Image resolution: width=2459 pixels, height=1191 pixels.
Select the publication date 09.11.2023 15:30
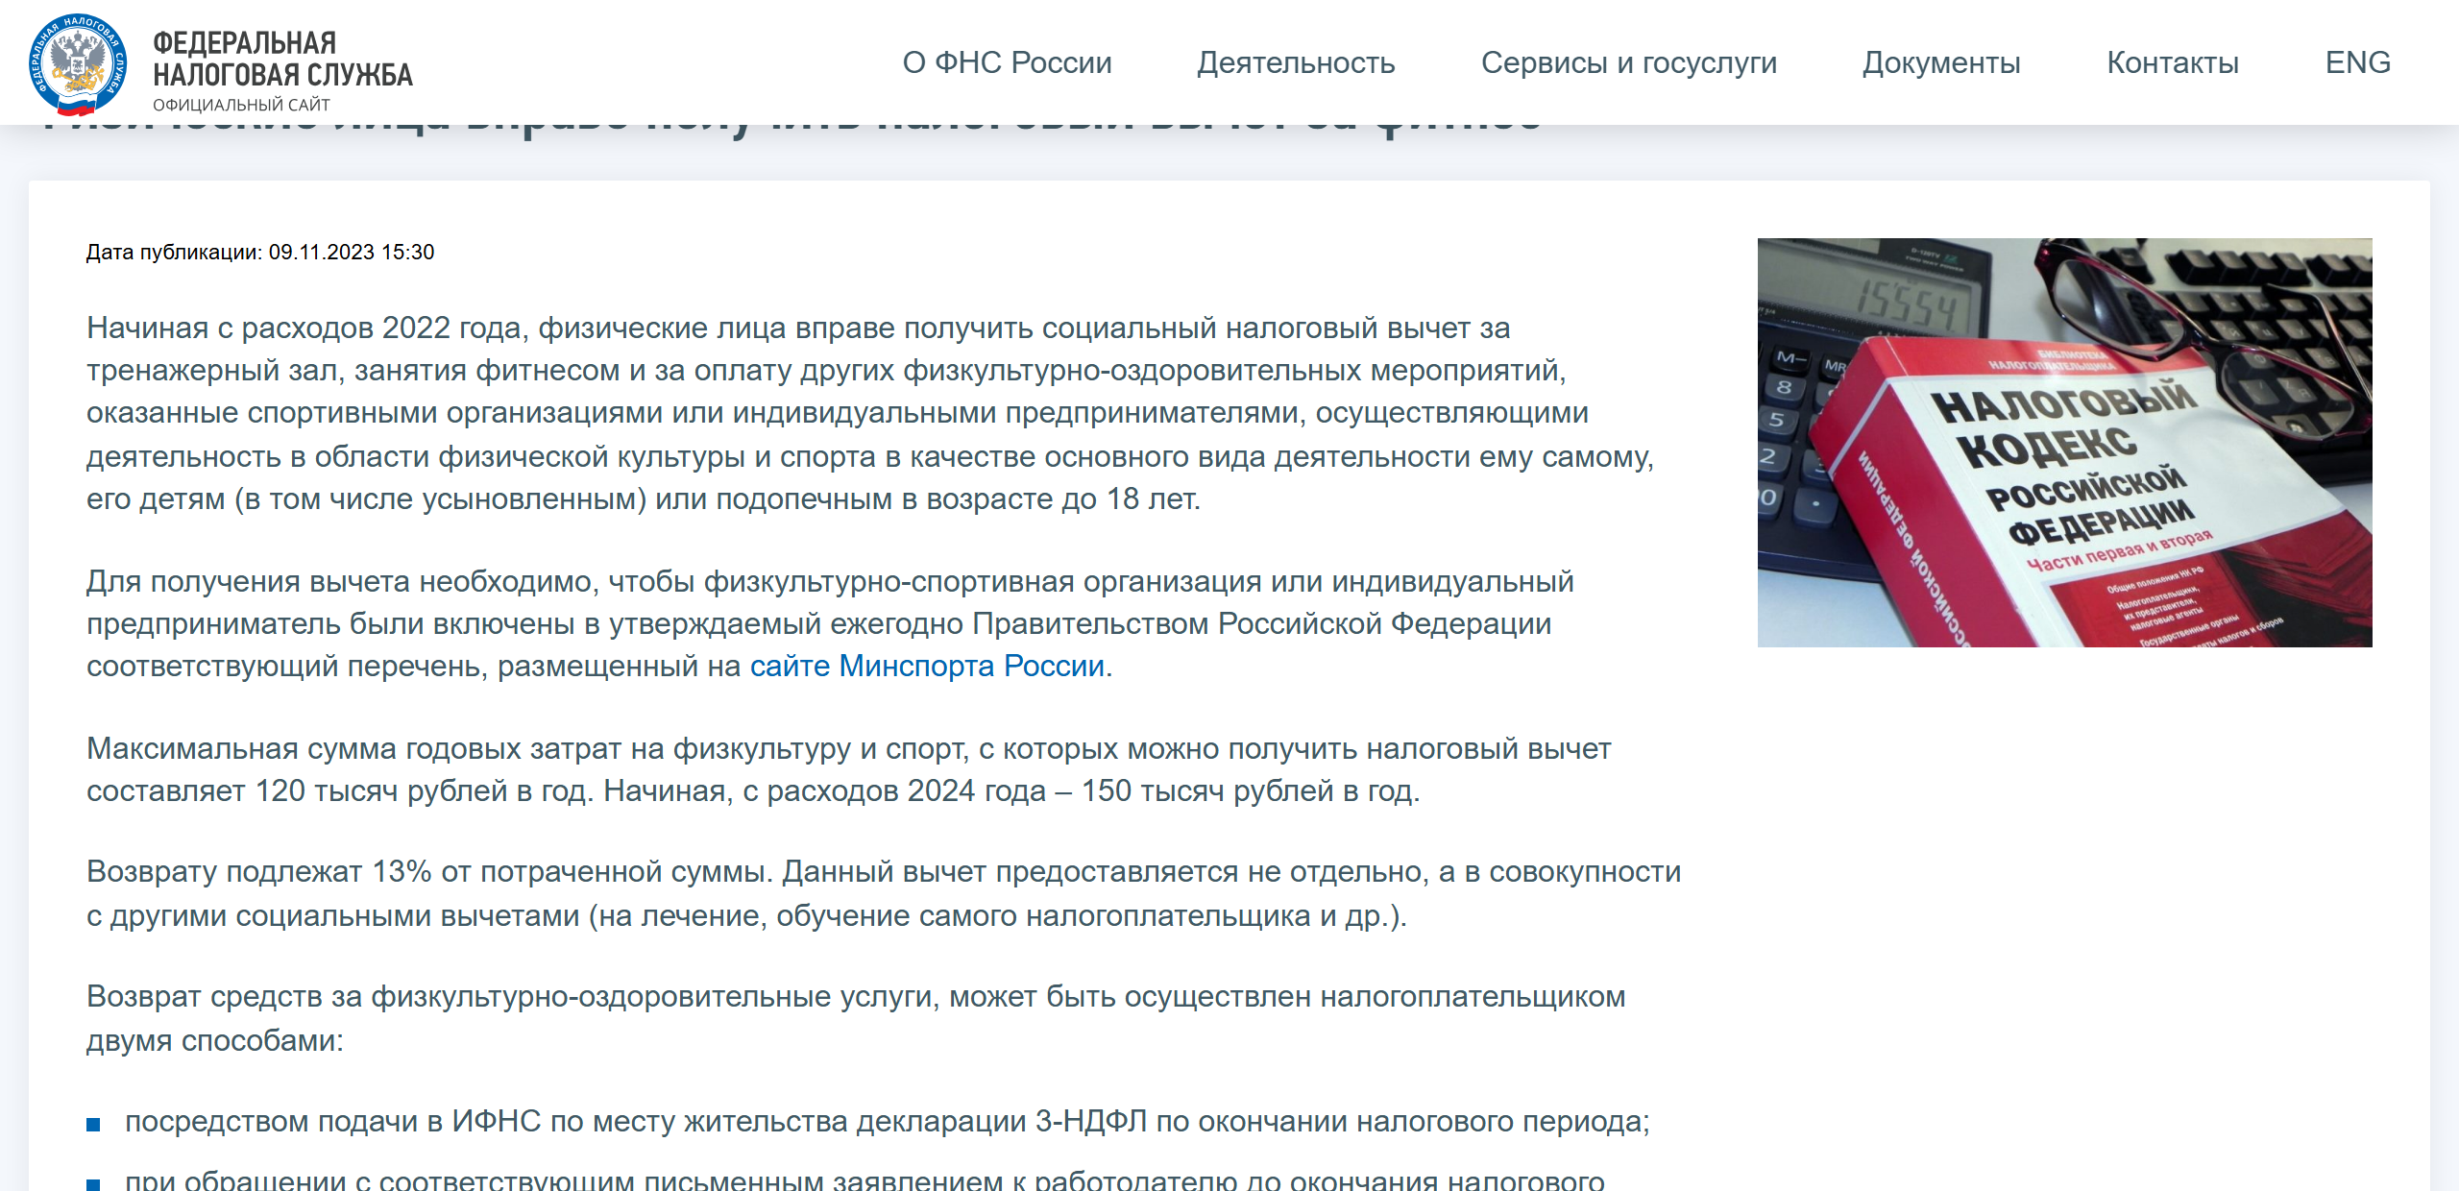coord(352,252)
